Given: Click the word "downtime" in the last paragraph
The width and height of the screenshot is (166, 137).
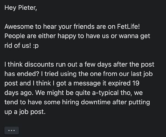Looking at the screenshot, I should click(96, 102).
